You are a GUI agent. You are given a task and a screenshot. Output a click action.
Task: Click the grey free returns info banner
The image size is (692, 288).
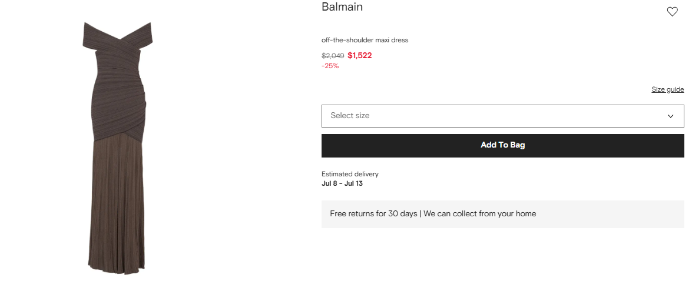point(503,214)
